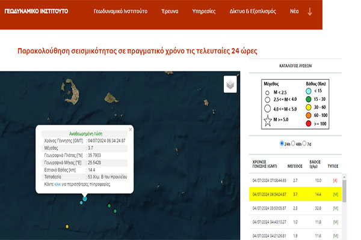The width and height of the screenshot is (361, 240).
Task: Open the map layers switcher icon
Action: pos(230,85)
